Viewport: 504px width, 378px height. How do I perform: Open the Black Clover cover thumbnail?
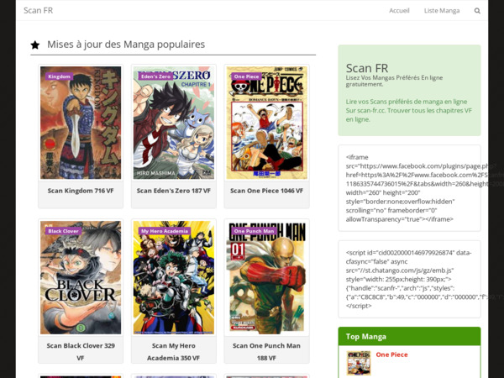(x=81, y=277)
